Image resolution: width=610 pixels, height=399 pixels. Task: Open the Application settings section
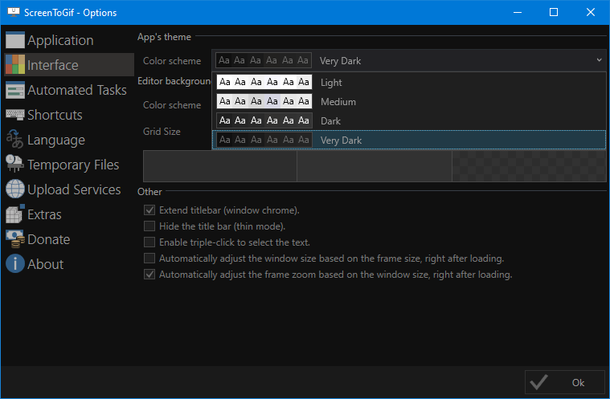coord(69,40)
